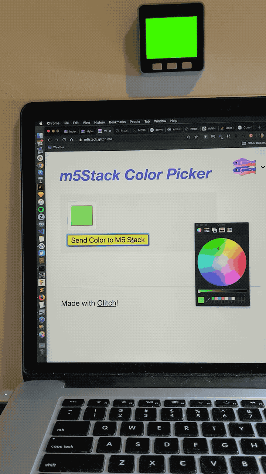Bookmark this page with the star icon
Viewport: 266px width, 474px height.
tap(196, 137)
